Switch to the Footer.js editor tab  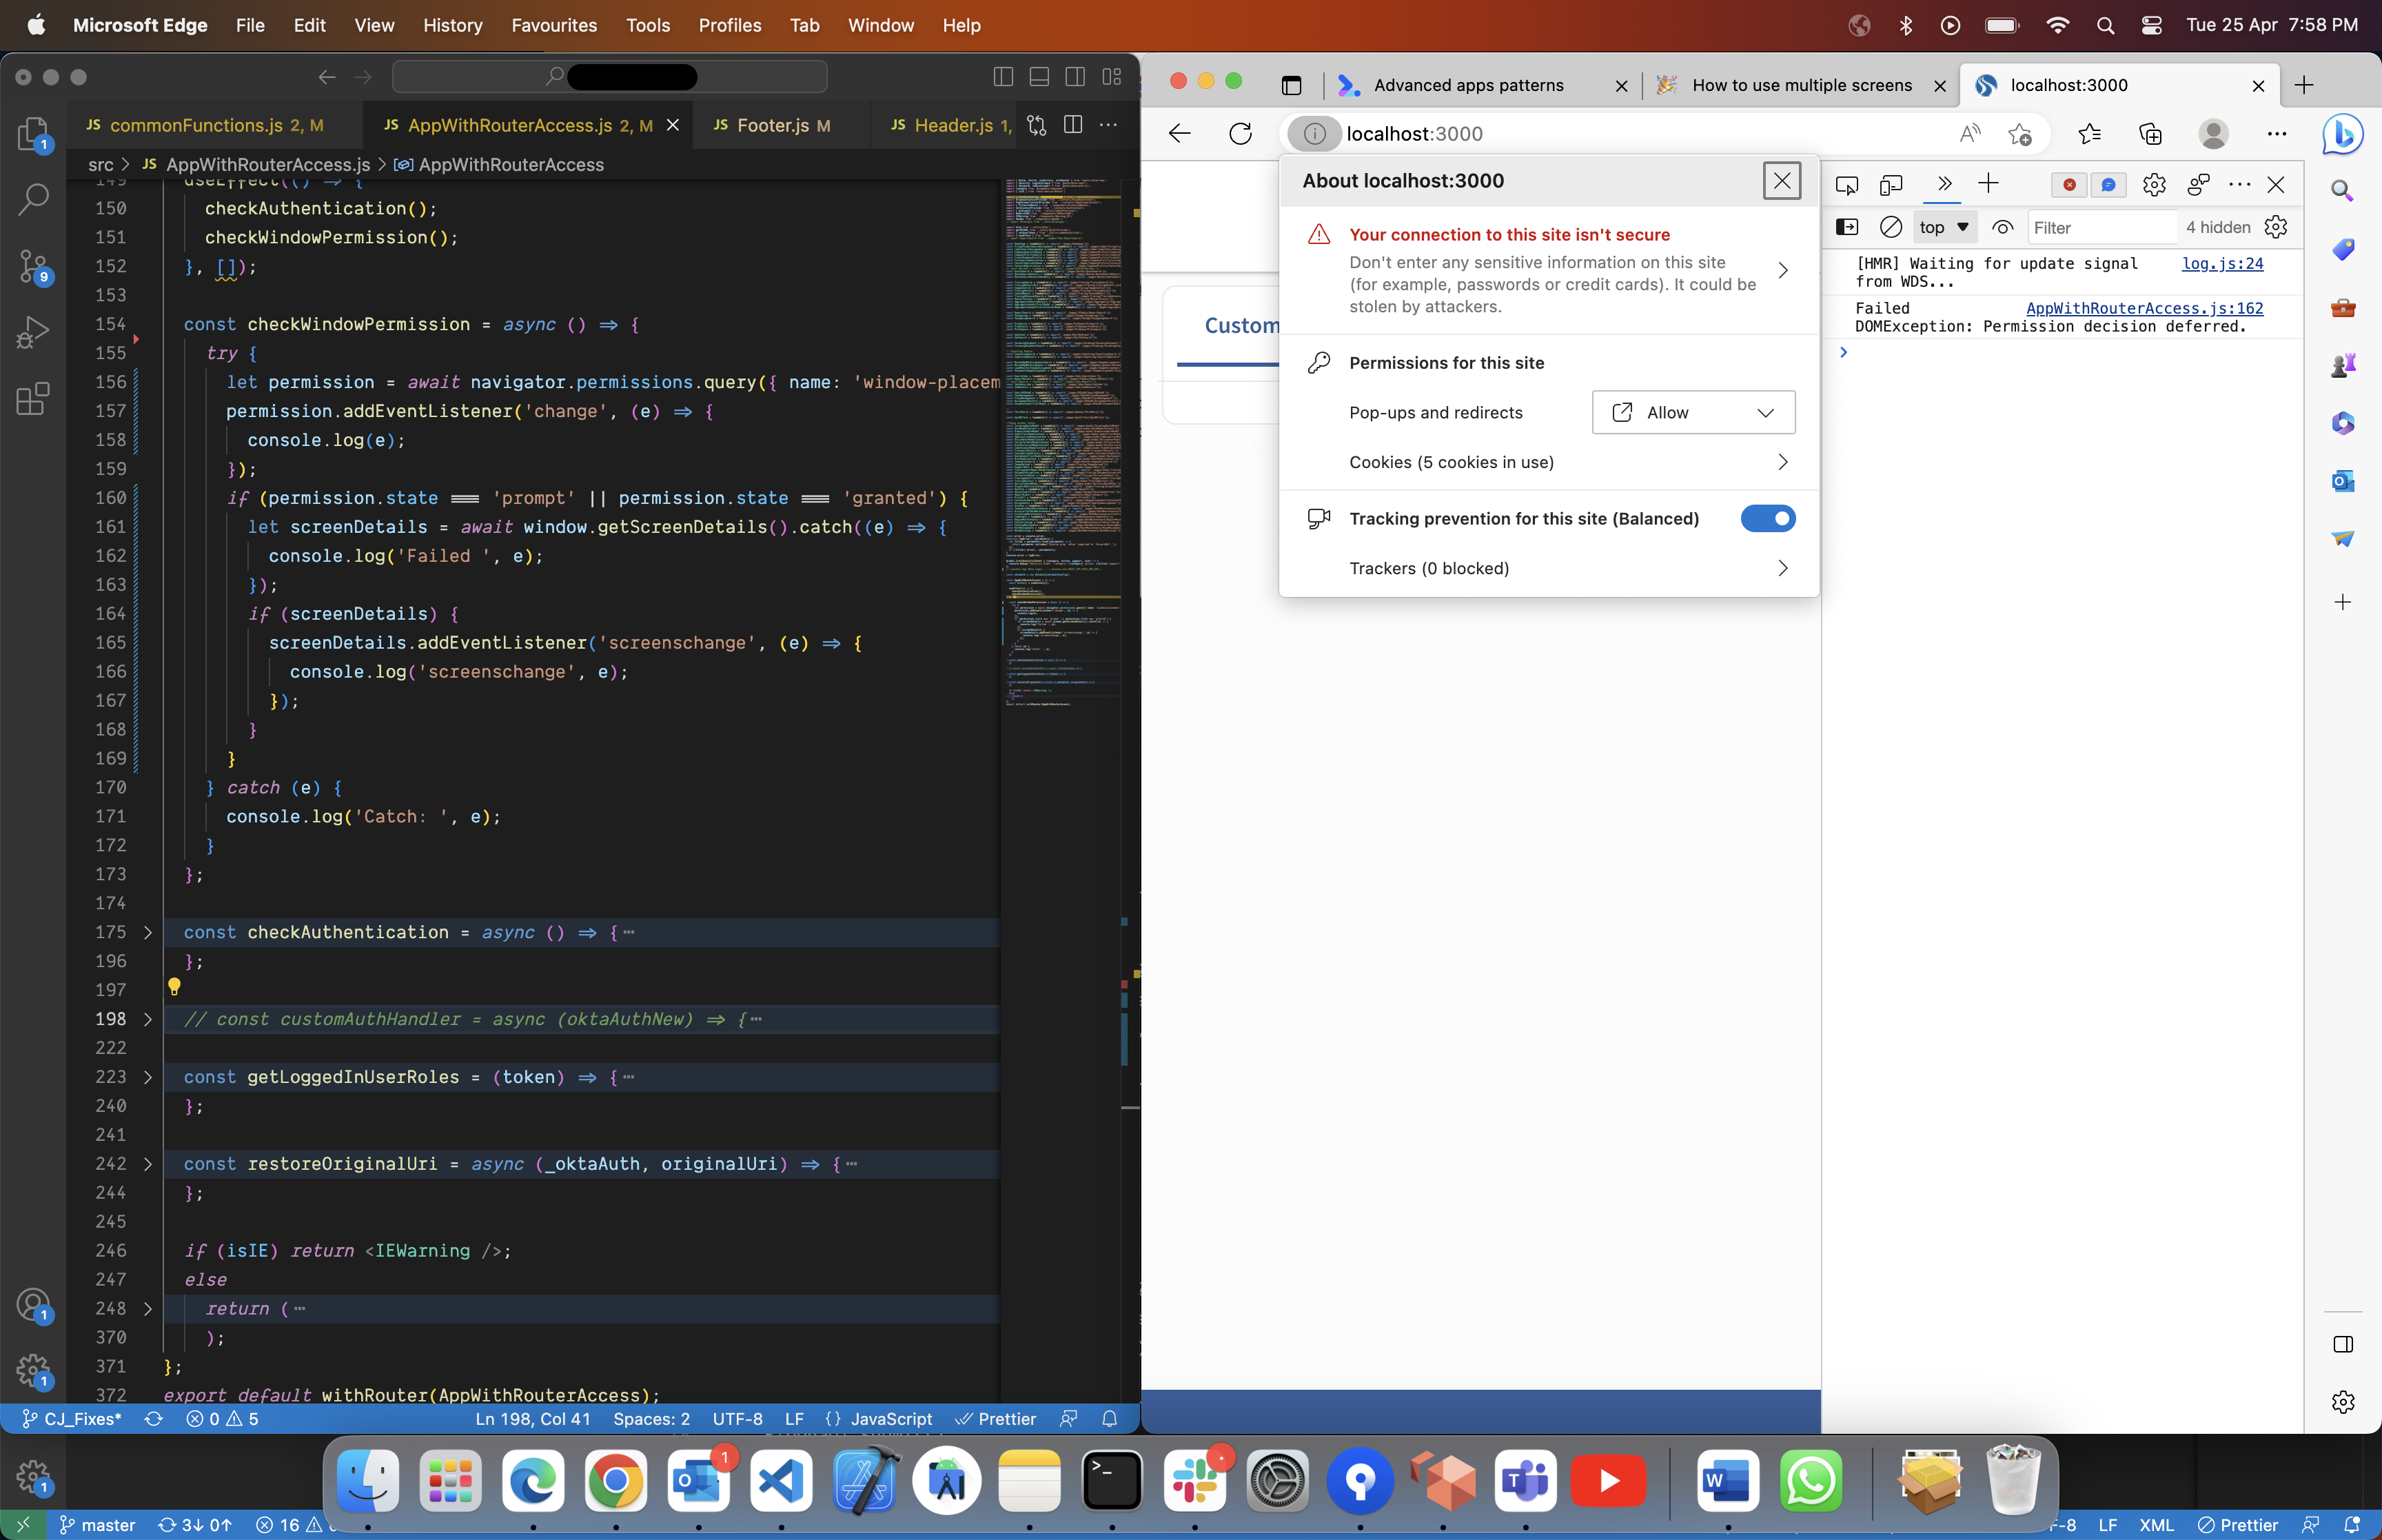click(x=774, y=125)
